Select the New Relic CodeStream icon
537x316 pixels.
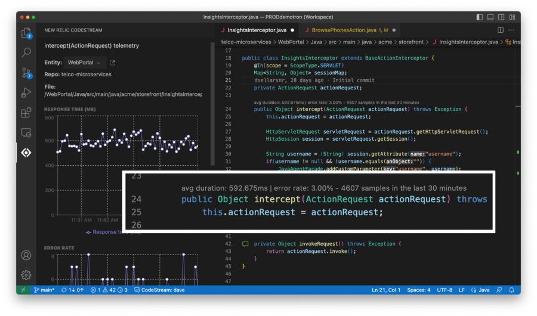click(x=26, y=153)
